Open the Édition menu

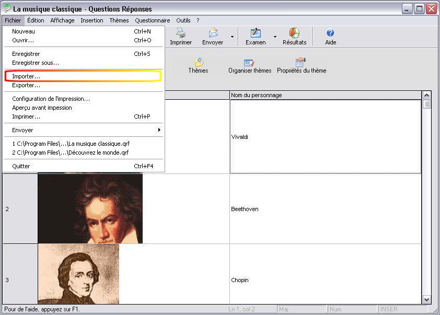click(x=36, y=20)
